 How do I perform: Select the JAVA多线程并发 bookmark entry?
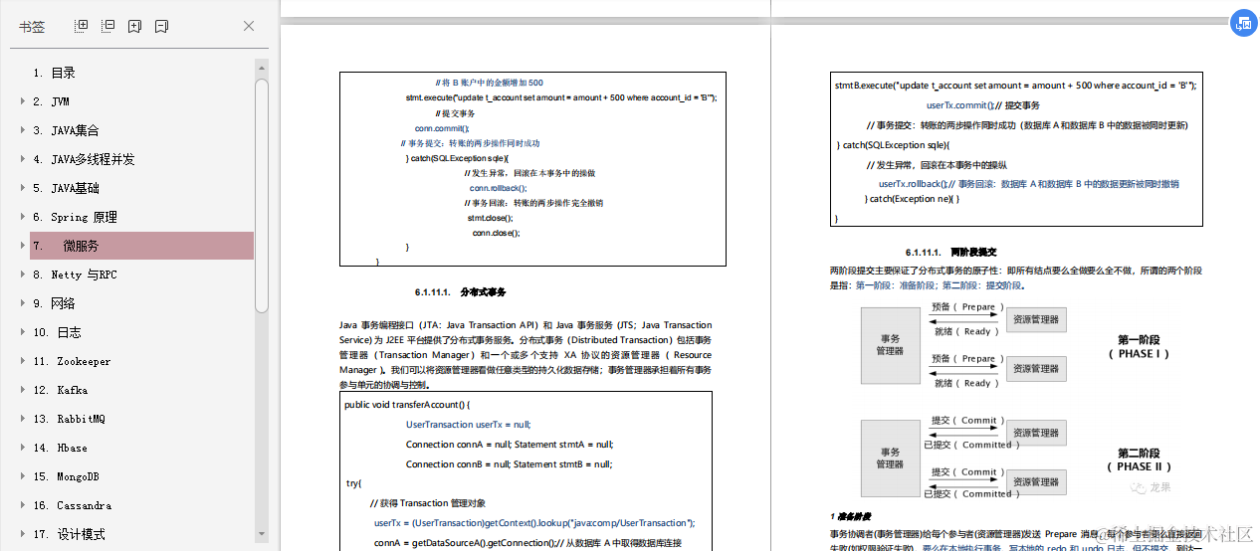tap(84, 159)
